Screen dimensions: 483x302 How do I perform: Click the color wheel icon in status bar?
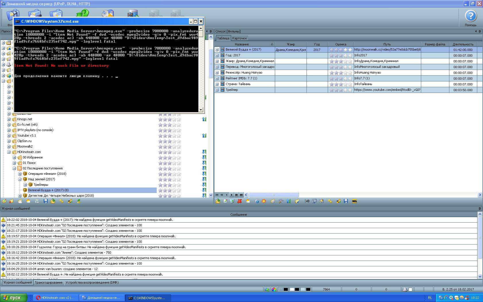(x=274, y=290)
